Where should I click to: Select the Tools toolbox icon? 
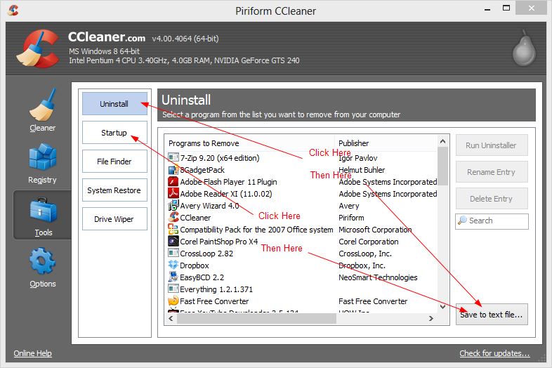(43, 211)
